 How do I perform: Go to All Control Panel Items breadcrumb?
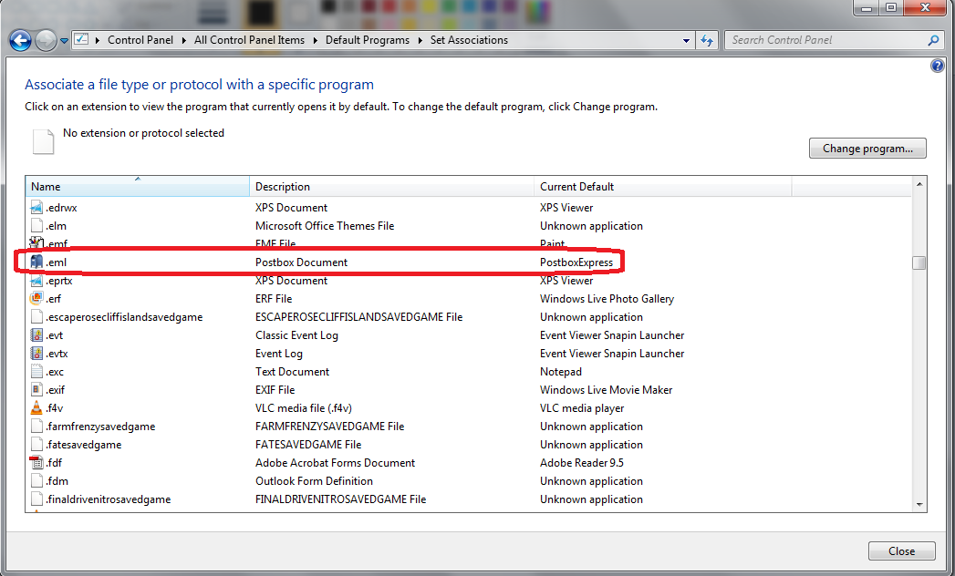coord(249,40)
